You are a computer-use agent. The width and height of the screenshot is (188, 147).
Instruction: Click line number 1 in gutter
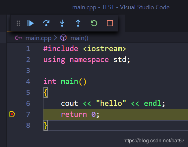click(x=28, y=49)
